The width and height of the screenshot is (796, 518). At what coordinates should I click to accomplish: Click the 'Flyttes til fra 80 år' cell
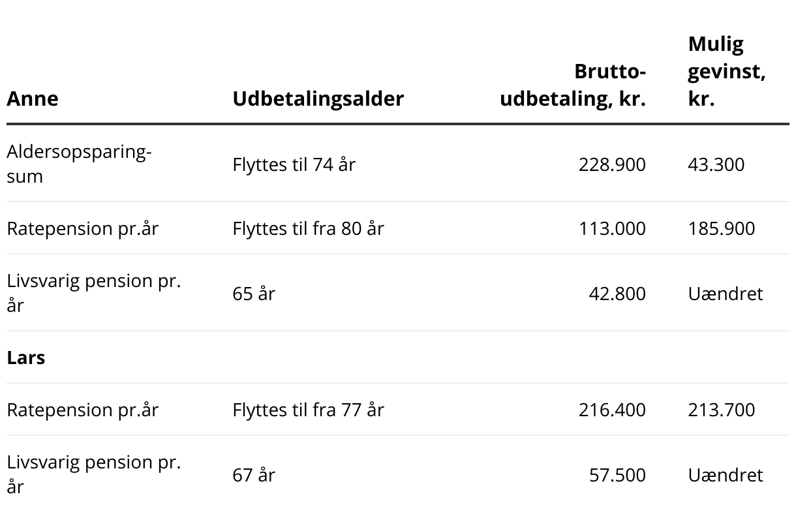[x=308, y=228]
